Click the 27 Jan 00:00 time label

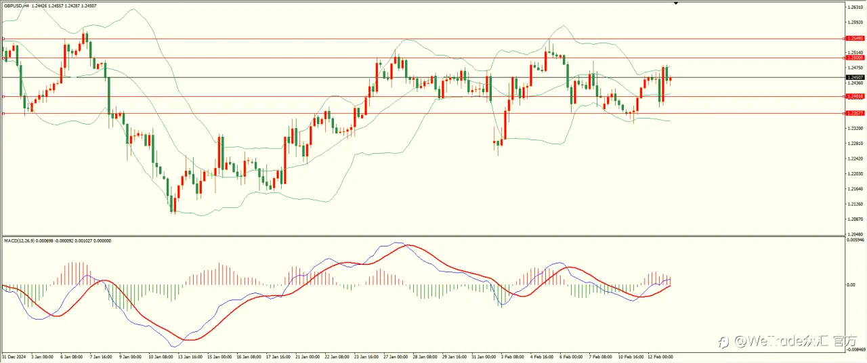point(397,356)
